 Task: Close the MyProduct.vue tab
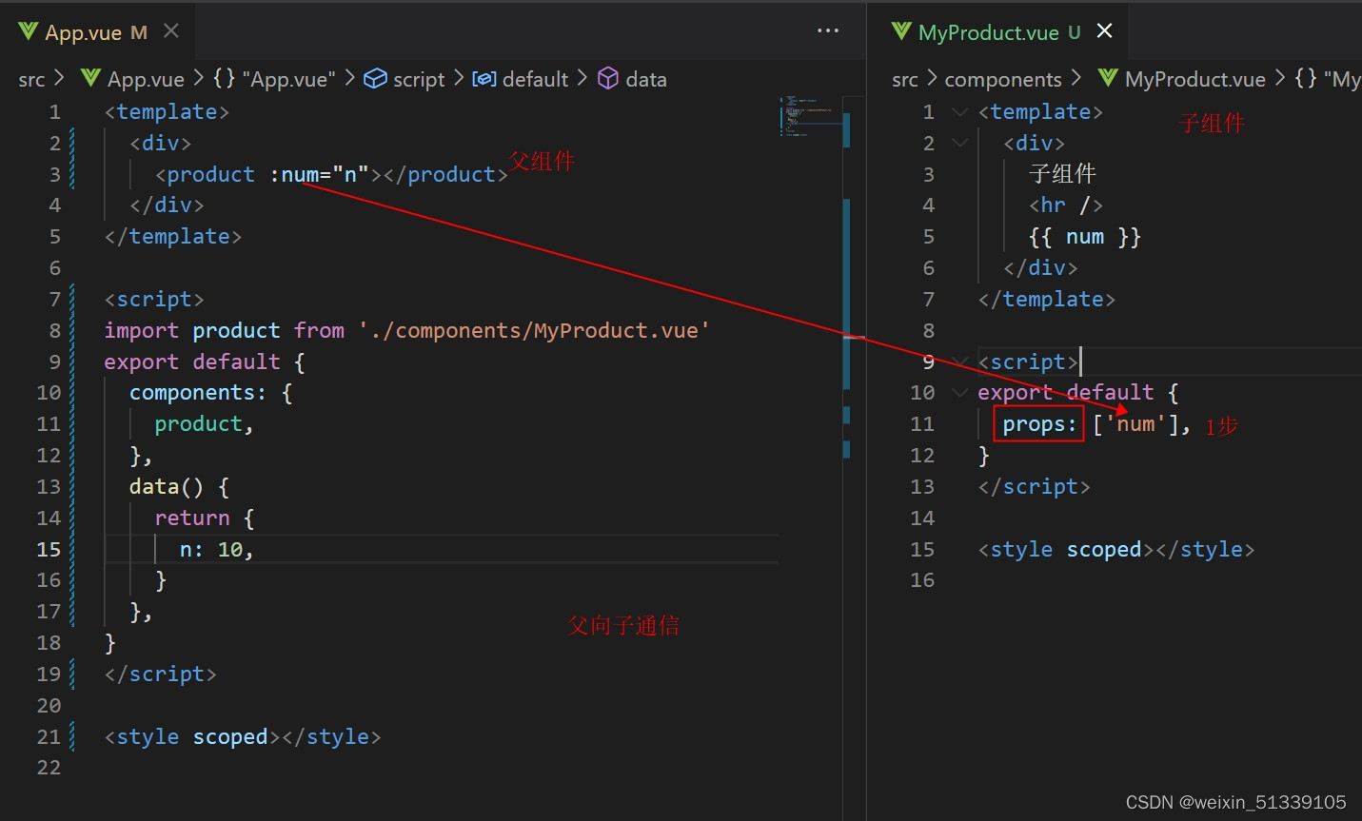(x=1105, y=31)
